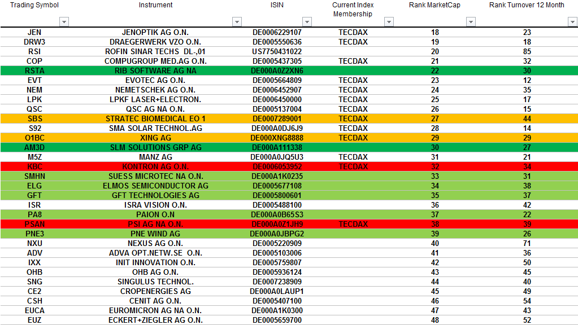The height and width of the screenshot is (325, 578).
Task: Open the Rank Turnover 12 Month filter dropdown
Action: tap(571, 21)
